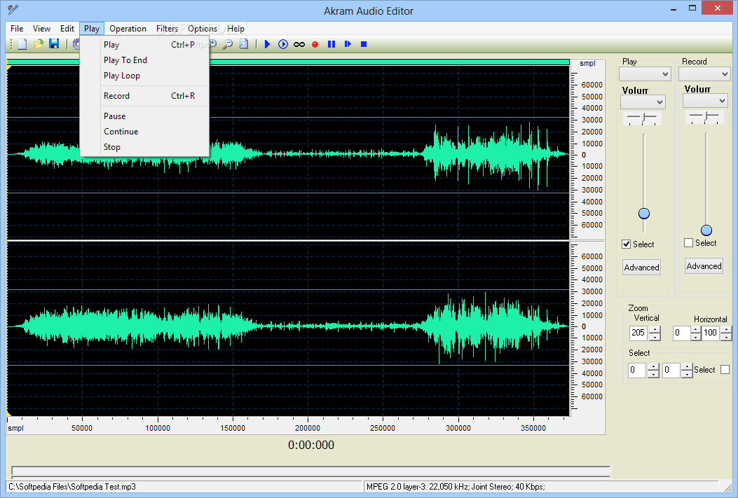The width and height of the screenshot is (738, 498).
Task: Choose Continue in the Play menu
Action: (x=144, y=132)
